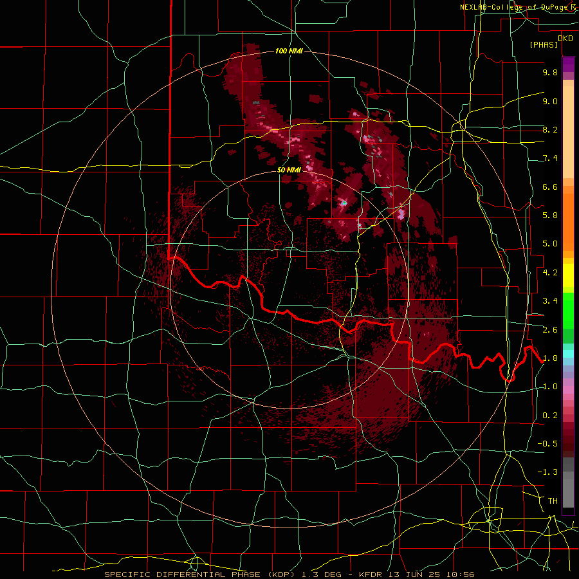Pick the cyan segment of the color bar
579x579 pixels.
[568, 354]
